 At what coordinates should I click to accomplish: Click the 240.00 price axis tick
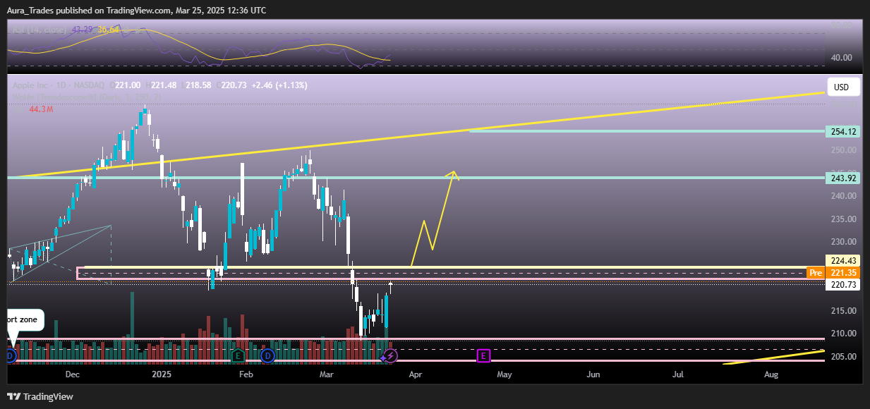(x=843, y=196)
